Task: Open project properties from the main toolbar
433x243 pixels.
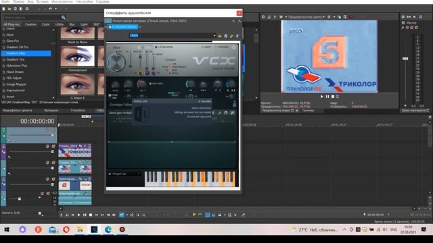Action: click(27, 9)
